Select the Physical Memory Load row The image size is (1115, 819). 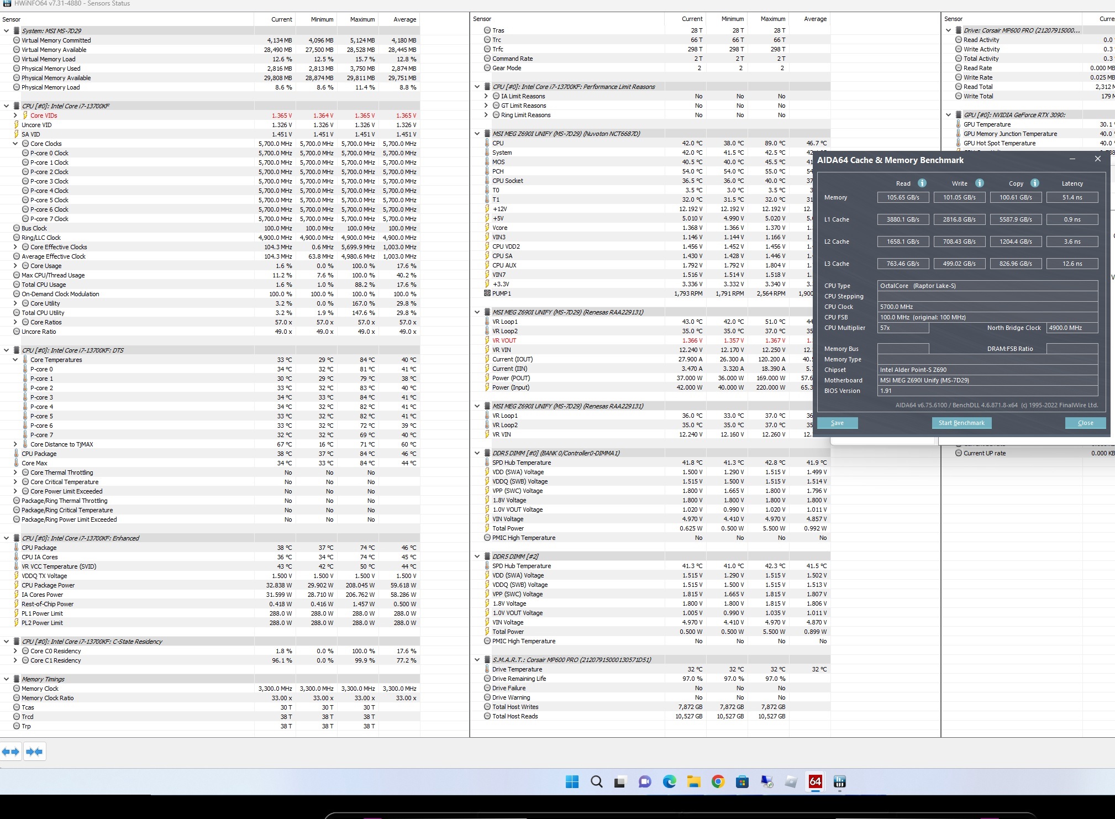point(210,87)
